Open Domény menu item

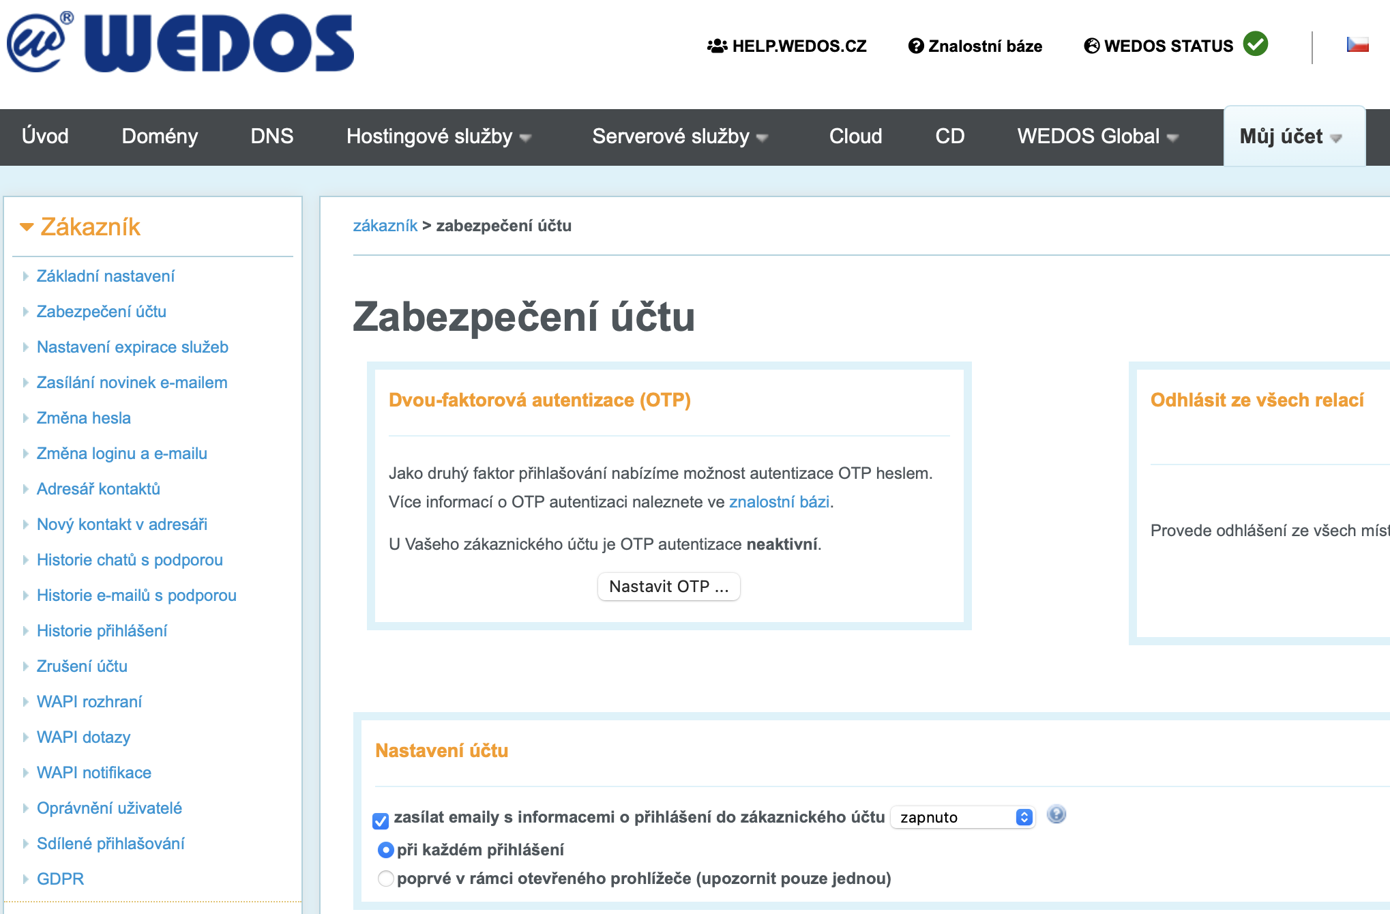(x=160, y=136)
